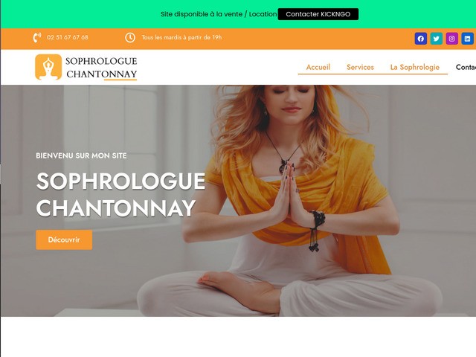Open the La Sophrologie menu item

(415, 67)
